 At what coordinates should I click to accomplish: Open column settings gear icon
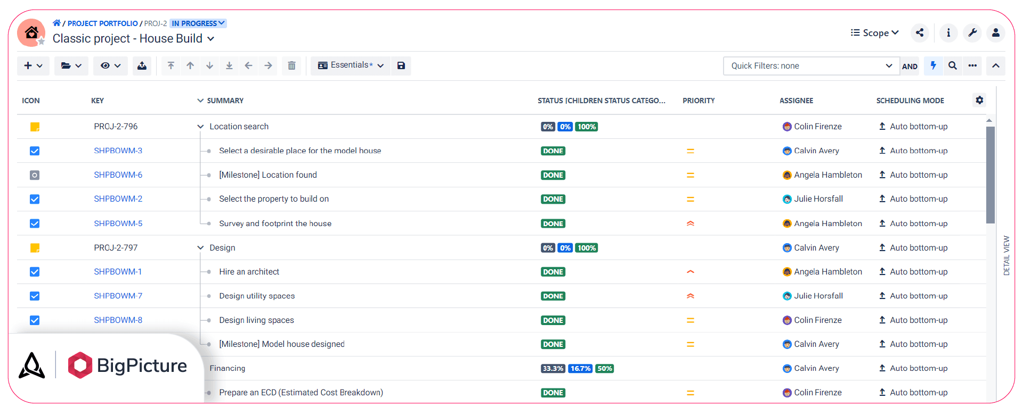point(979,100)
